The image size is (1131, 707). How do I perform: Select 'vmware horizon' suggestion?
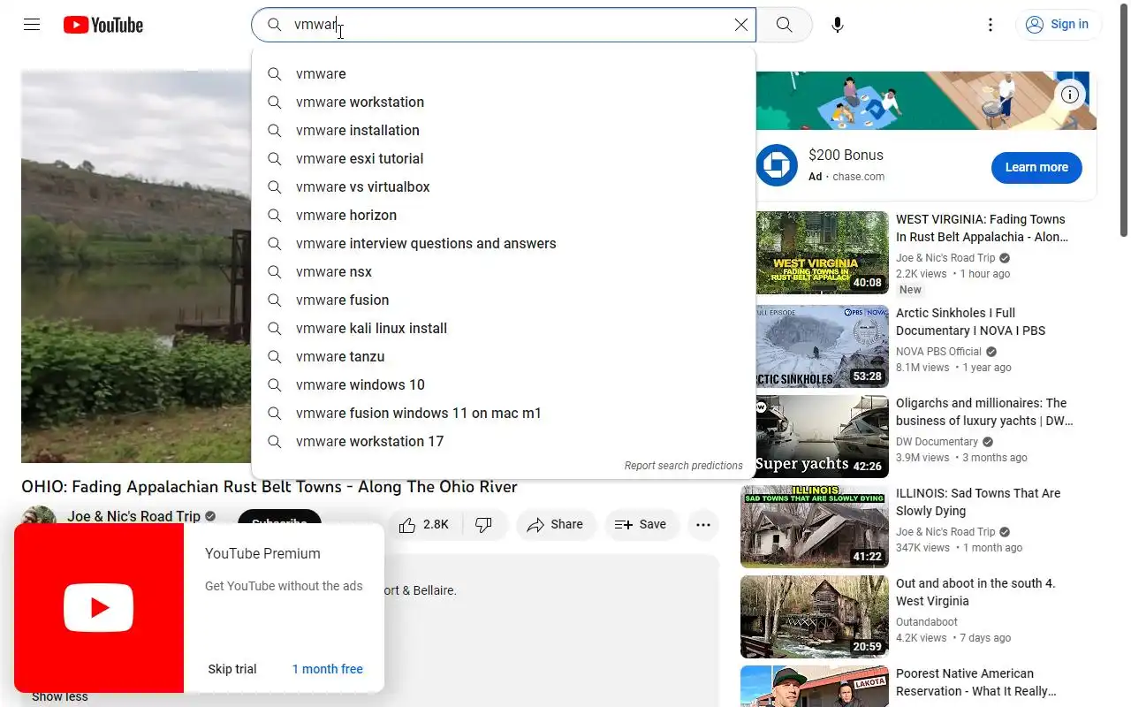point(504,216)
